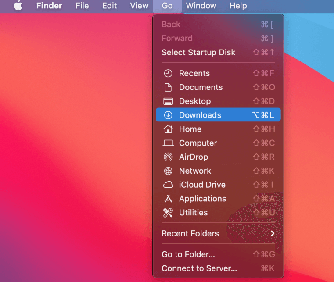Open the Apple menu logo
334x282 pixels.
click(x=18, y=5)
